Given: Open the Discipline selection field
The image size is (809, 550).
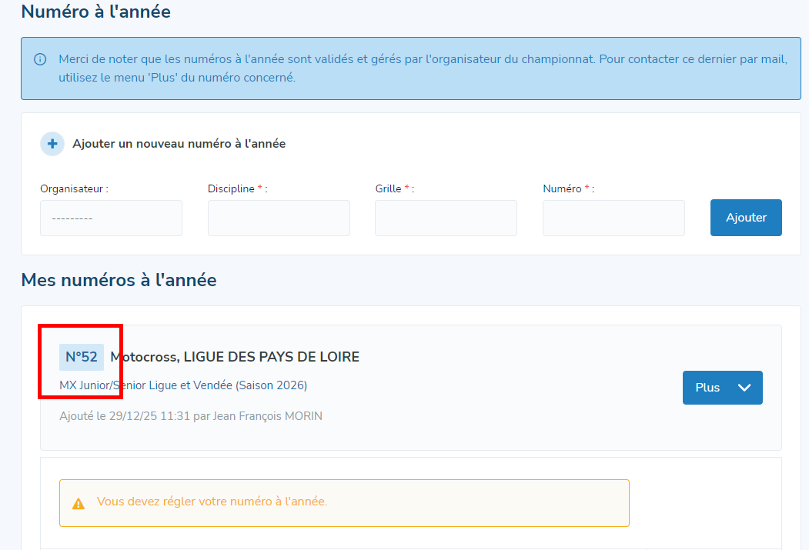Looking at the screenshot, I should click(279, 218).
